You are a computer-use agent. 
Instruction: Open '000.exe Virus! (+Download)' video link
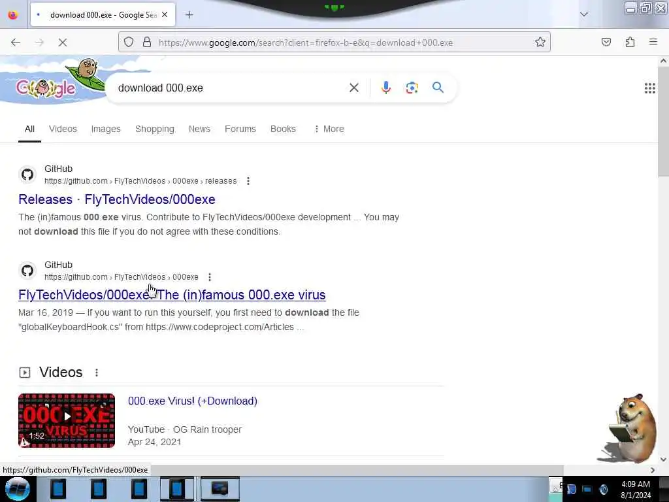(x=193, y=401)
